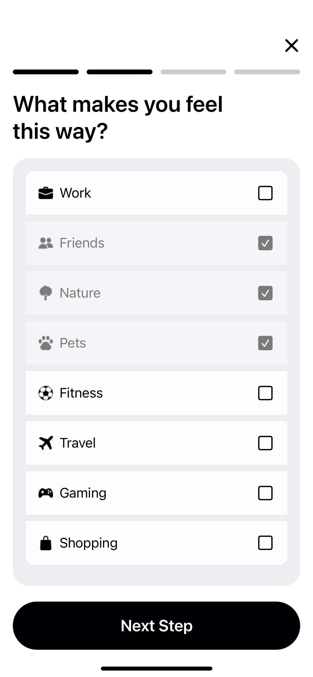Click the Work briefcase icon
This screenshot has width=313, height=677.
point(46,193)
